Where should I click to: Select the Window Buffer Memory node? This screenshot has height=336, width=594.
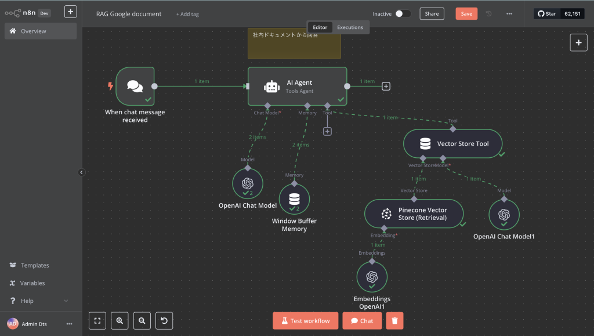click(x=294, y=199)
